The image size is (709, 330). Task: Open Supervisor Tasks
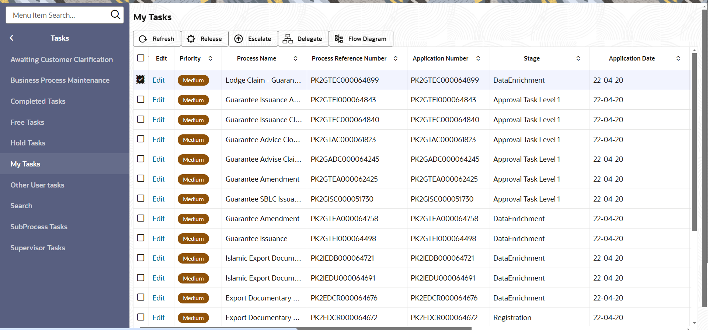tap(38, 248)
